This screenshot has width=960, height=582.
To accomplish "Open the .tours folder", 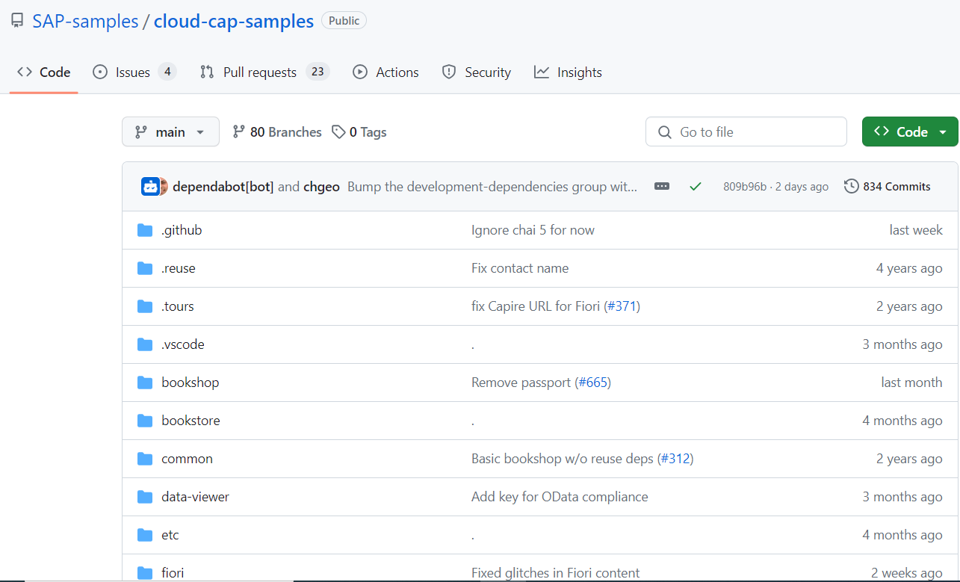I will coord(178,306).
